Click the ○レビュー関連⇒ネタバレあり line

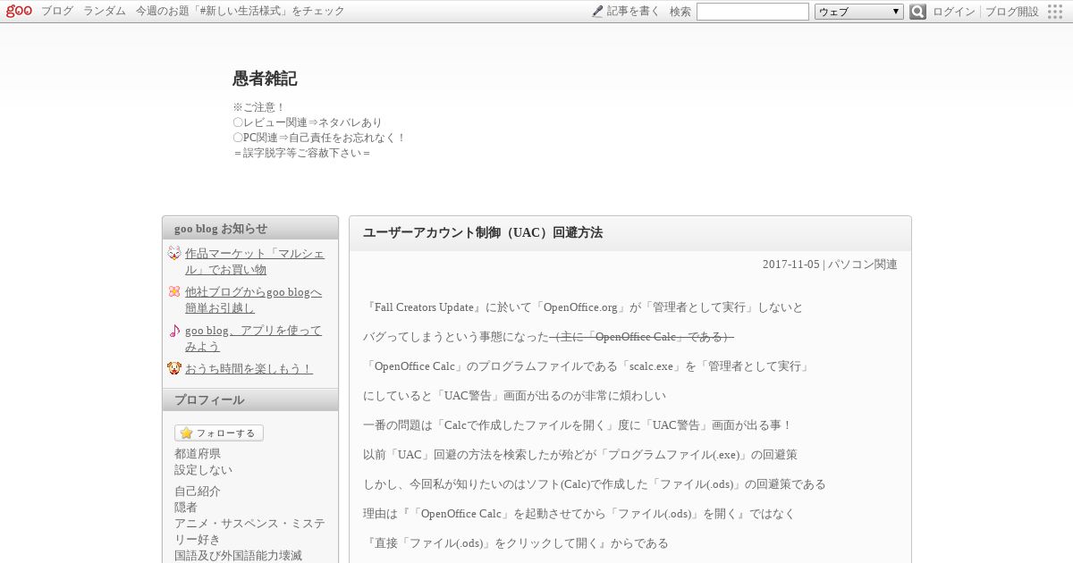307,122
